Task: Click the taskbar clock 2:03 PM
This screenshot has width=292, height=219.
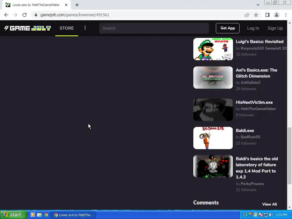Action: pyautogui.click(x=281, y=215)
